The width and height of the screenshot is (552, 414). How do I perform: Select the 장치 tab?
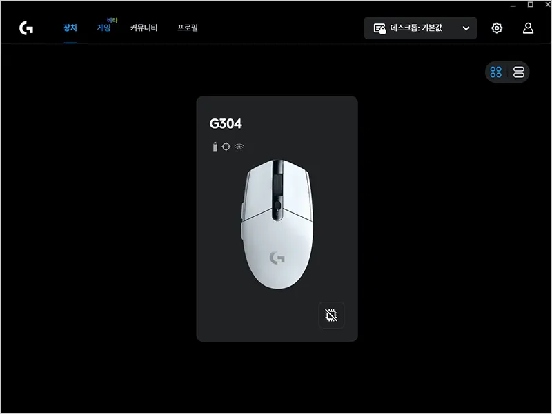[x=70, y=28]
